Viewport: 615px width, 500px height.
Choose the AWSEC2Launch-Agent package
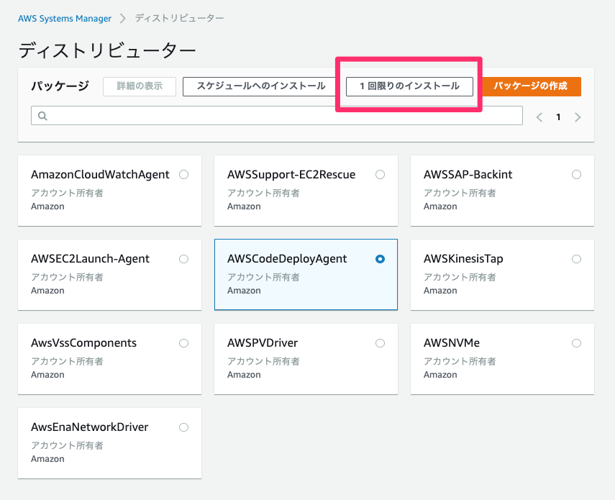183,258
